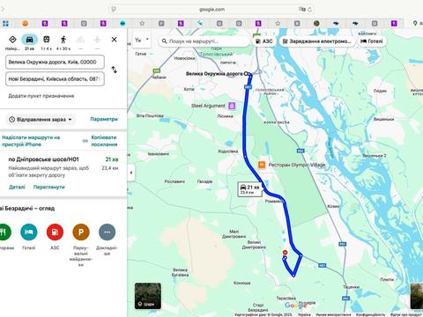Open route Деталі

pyautogui.click(x=17, y=187)
